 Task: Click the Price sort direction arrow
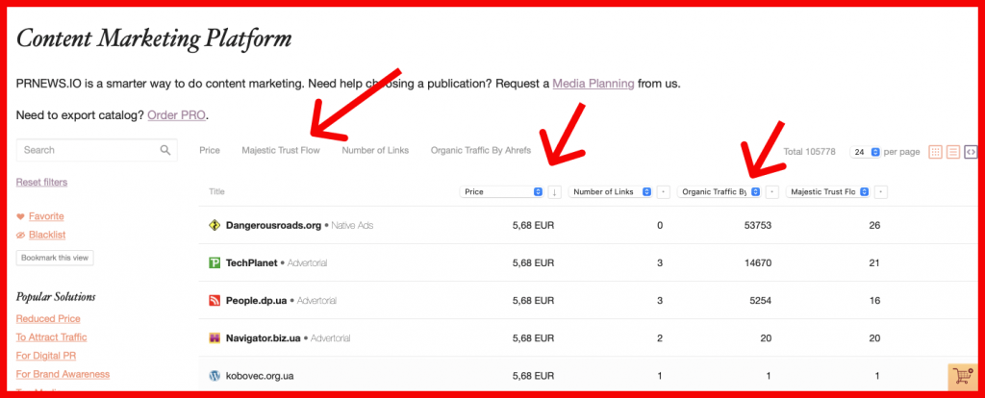[555, 192]
